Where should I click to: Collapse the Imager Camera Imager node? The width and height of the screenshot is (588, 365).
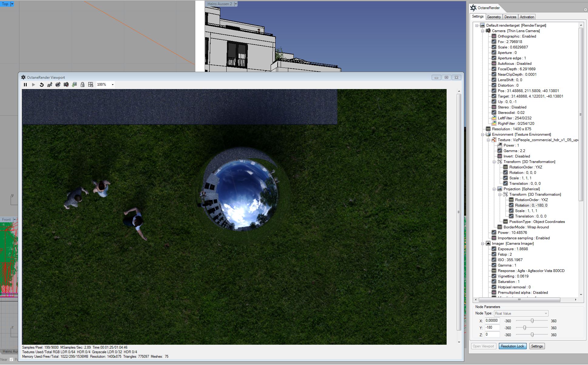482,244
